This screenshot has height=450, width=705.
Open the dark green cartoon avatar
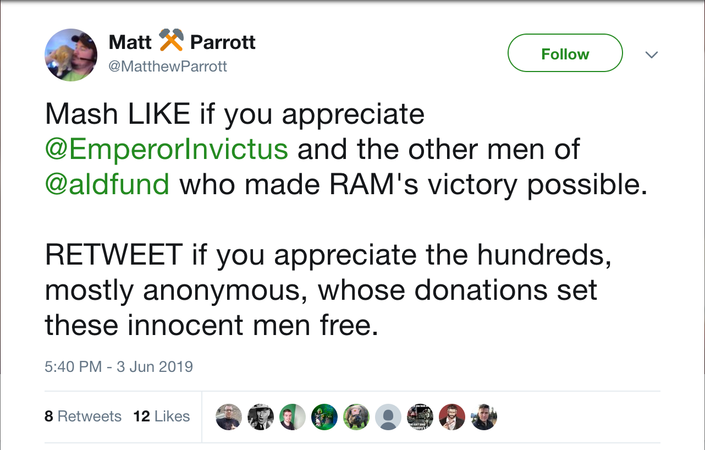(x=324, y=416)
